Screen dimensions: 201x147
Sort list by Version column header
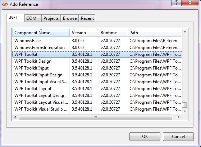coord(84,33)
